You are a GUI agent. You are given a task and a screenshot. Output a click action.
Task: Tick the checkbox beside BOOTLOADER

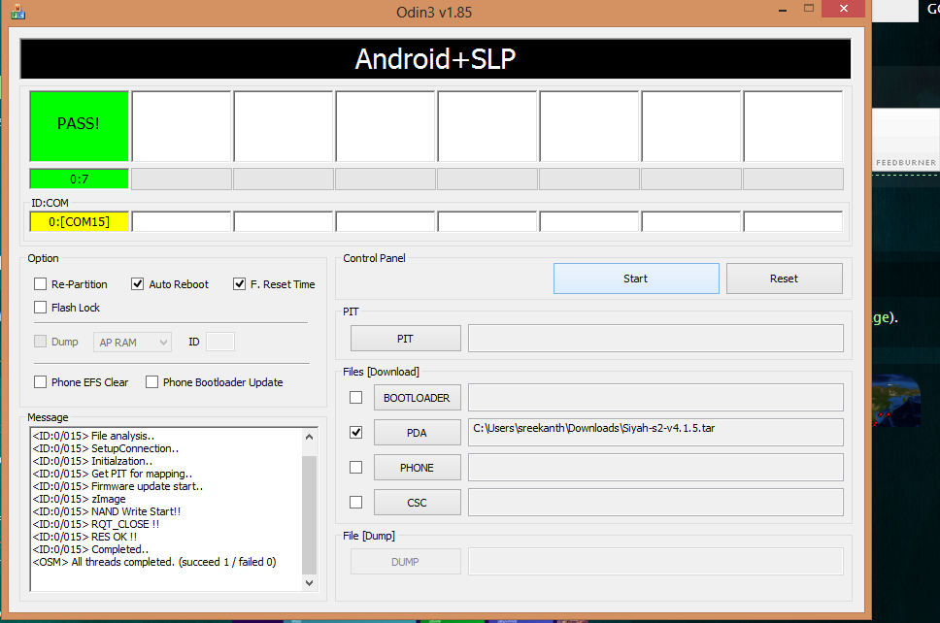tap(356, 398)
